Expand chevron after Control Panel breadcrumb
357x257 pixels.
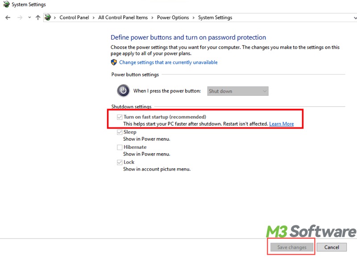point(93,18)
